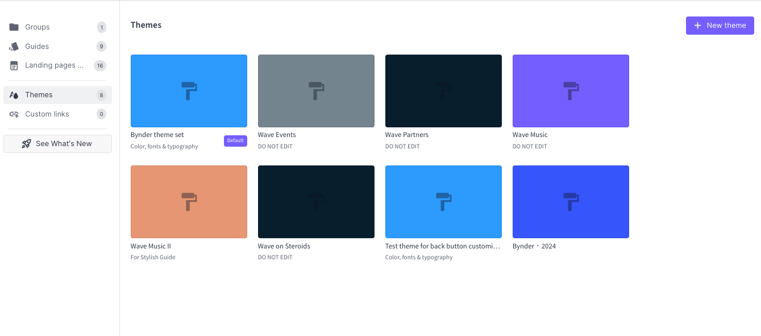Click the plus icon on New theme button

(x=698, y=26)
